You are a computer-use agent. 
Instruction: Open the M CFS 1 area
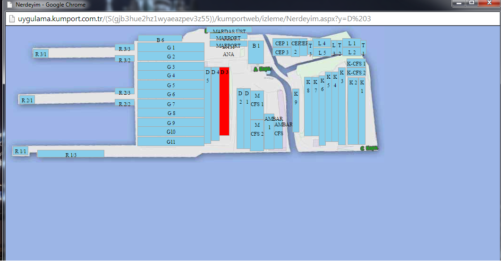(x=257, y=105)
